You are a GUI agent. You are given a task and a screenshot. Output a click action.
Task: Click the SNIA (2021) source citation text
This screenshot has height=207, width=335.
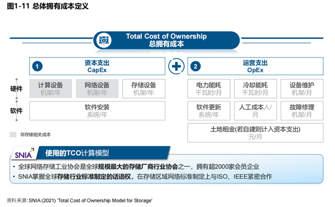pos(90,201)
